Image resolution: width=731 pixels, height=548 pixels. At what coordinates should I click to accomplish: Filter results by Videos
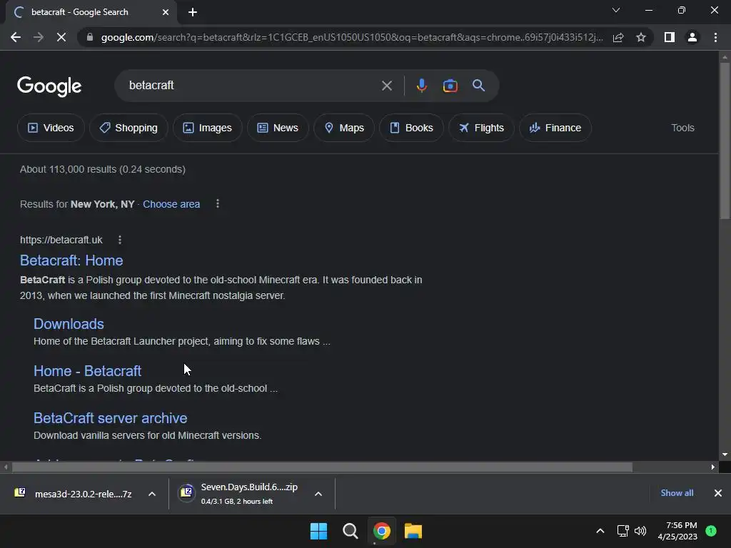click(51, 128)
